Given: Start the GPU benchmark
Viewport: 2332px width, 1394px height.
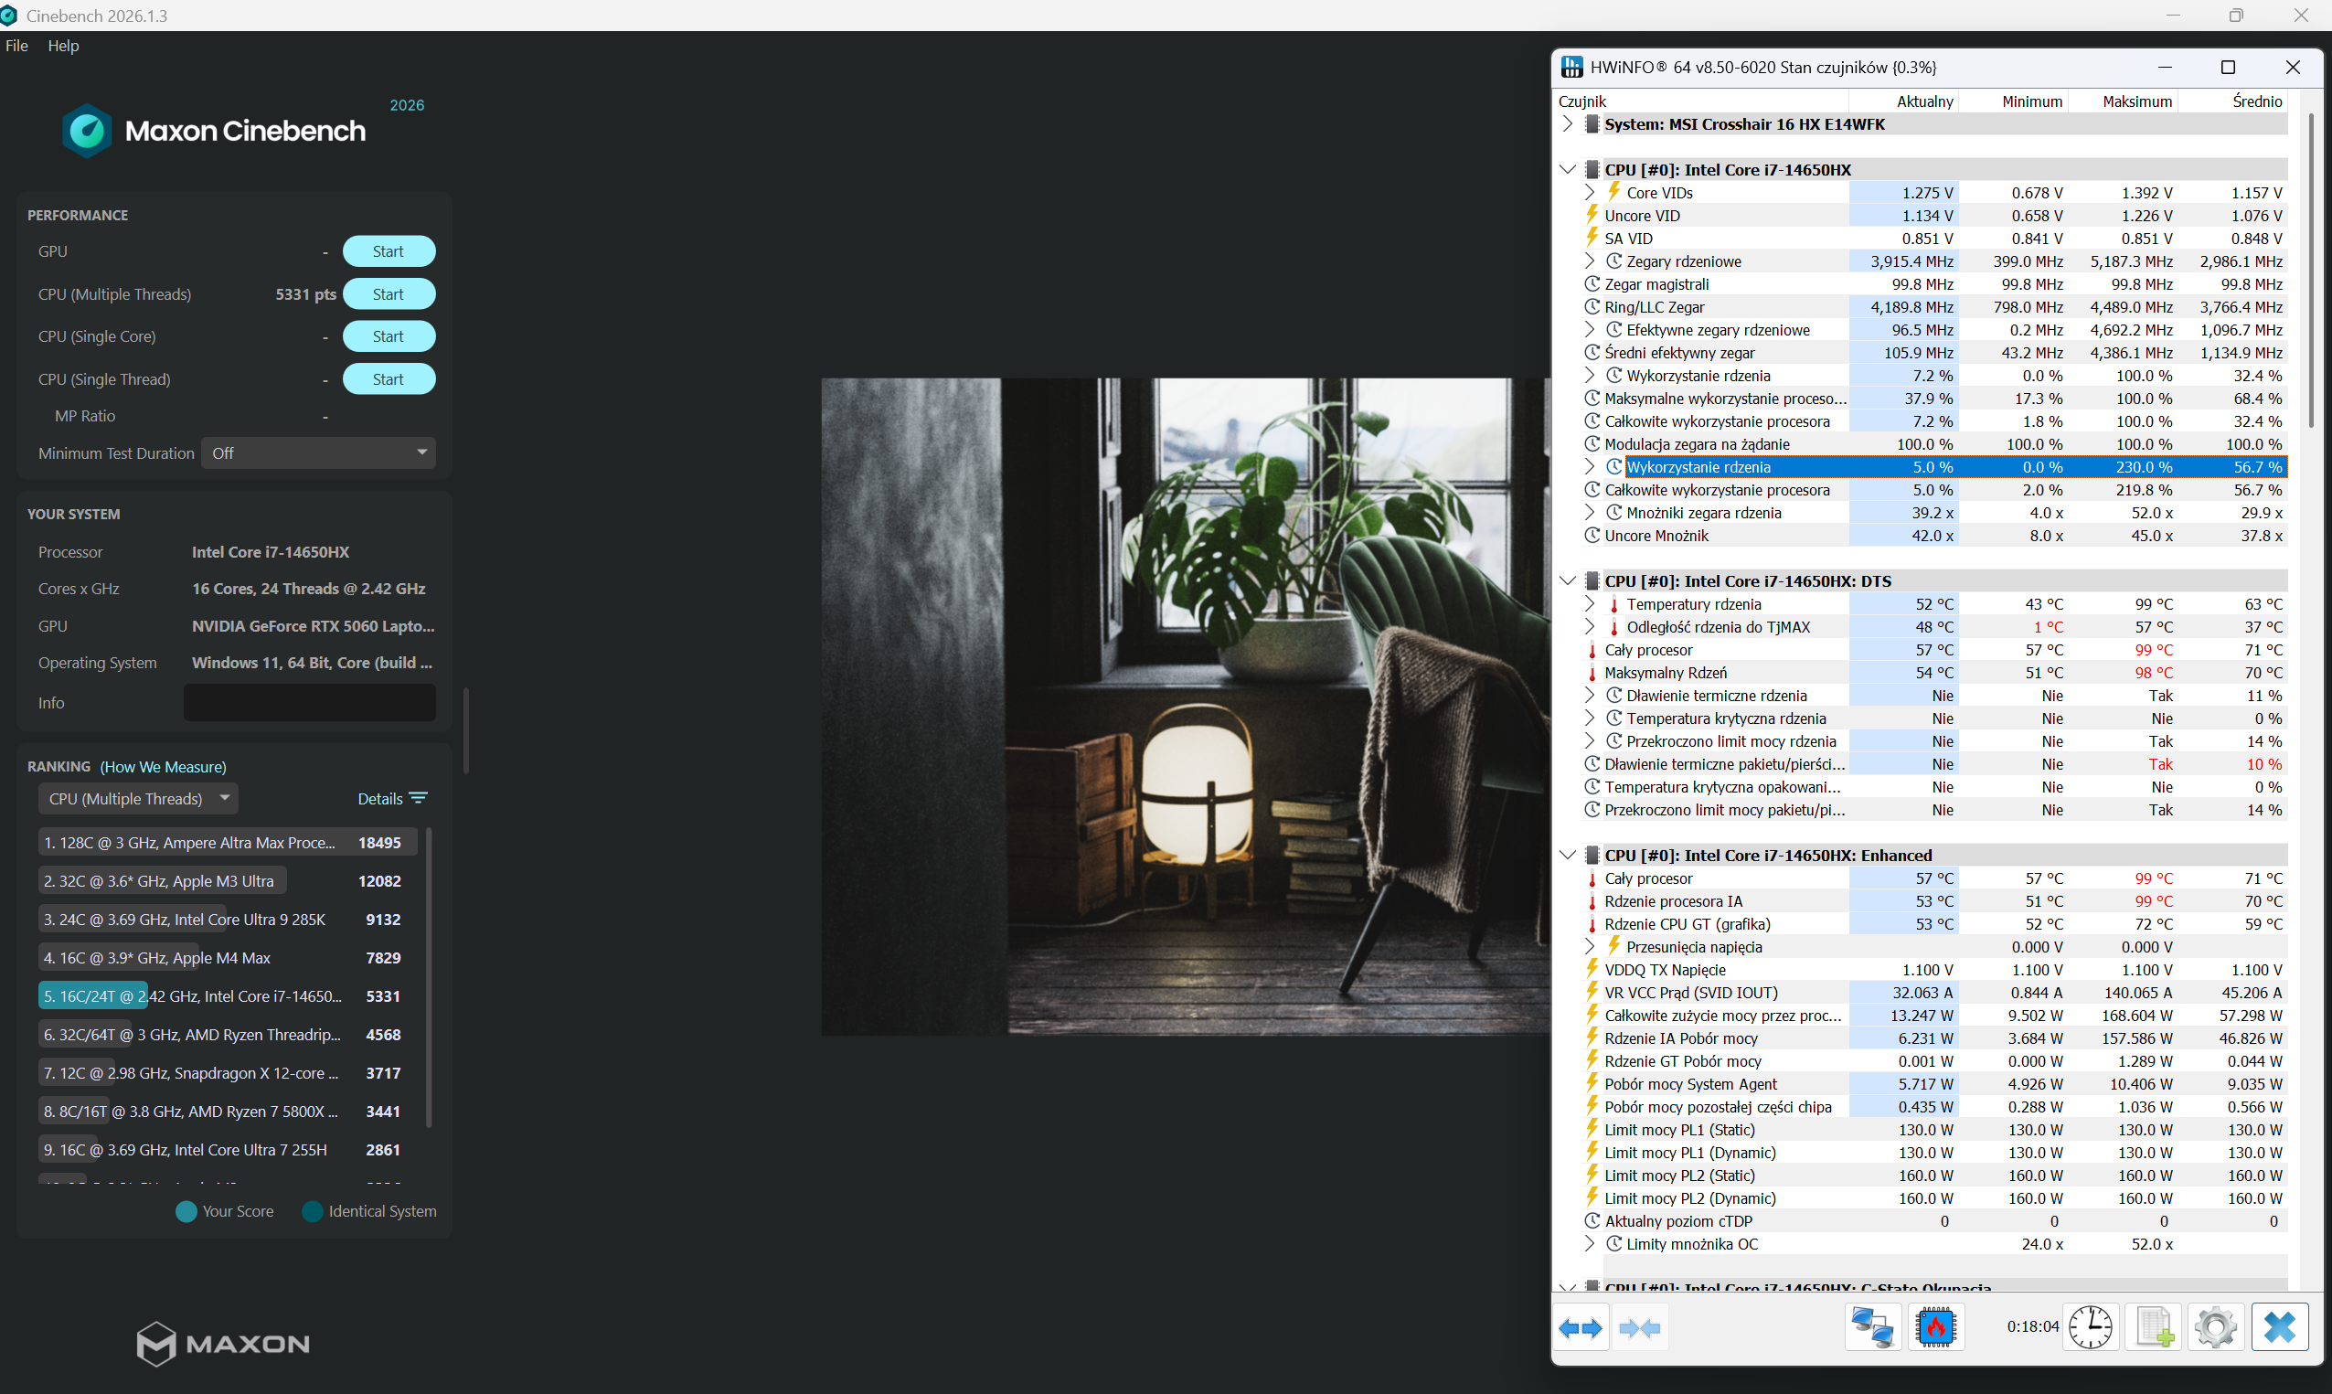Looking at the screenshot, I should tap(389, 251).
